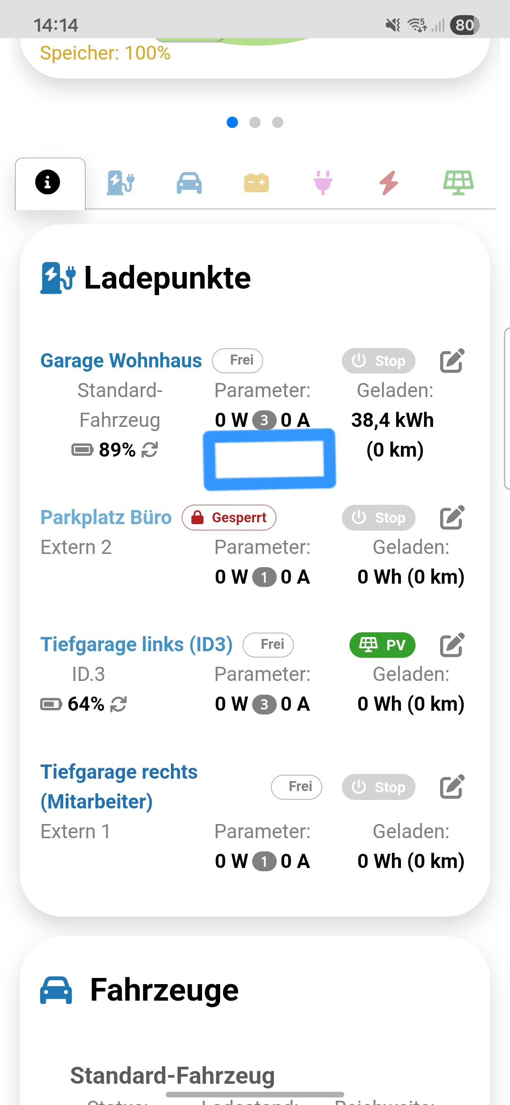The width and height of the screenshot is (510, 1105).
Task: Edit Garage Wohnhaus charge point settings
Action: (x=452, y=361)
